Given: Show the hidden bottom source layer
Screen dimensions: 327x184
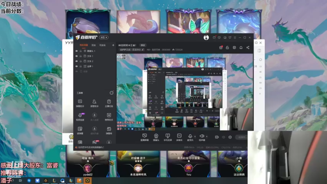Looking at the screenshot, I should 76,71.
